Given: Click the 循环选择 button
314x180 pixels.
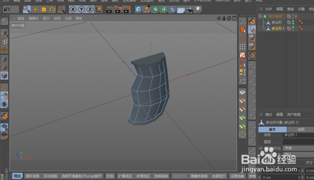Looking at the screenshot, I should tap(32, 176).
